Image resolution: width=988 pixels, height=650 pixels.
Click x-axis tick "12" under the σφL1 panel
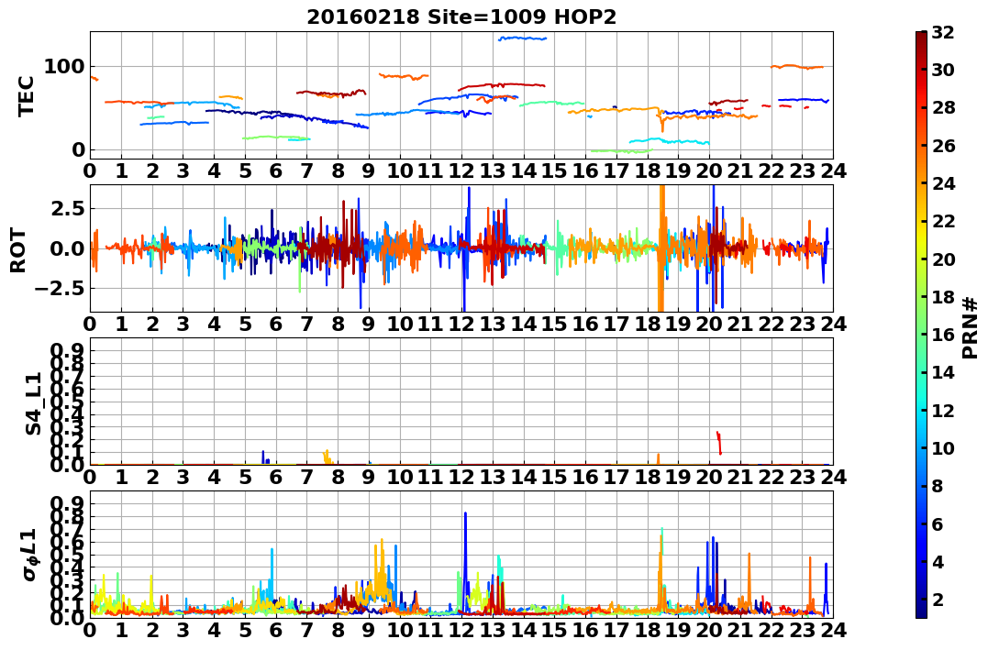click(461, 630)
